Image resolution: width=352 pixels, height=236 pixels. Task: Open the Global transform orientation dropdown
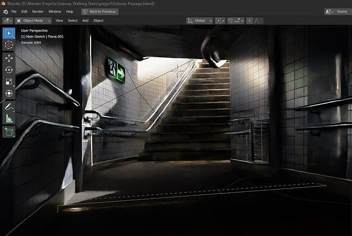pos(199,21)
